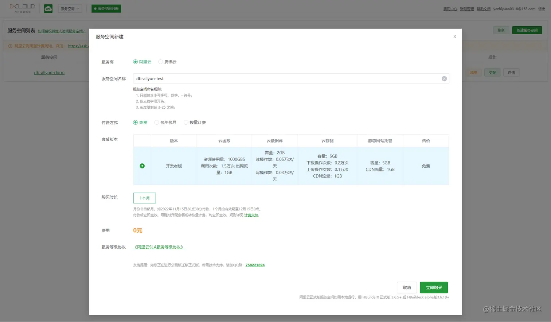The height and width of the screenshot is (322, 551).
Task: Click the 立即购买 button
Action: pos(434,287)
